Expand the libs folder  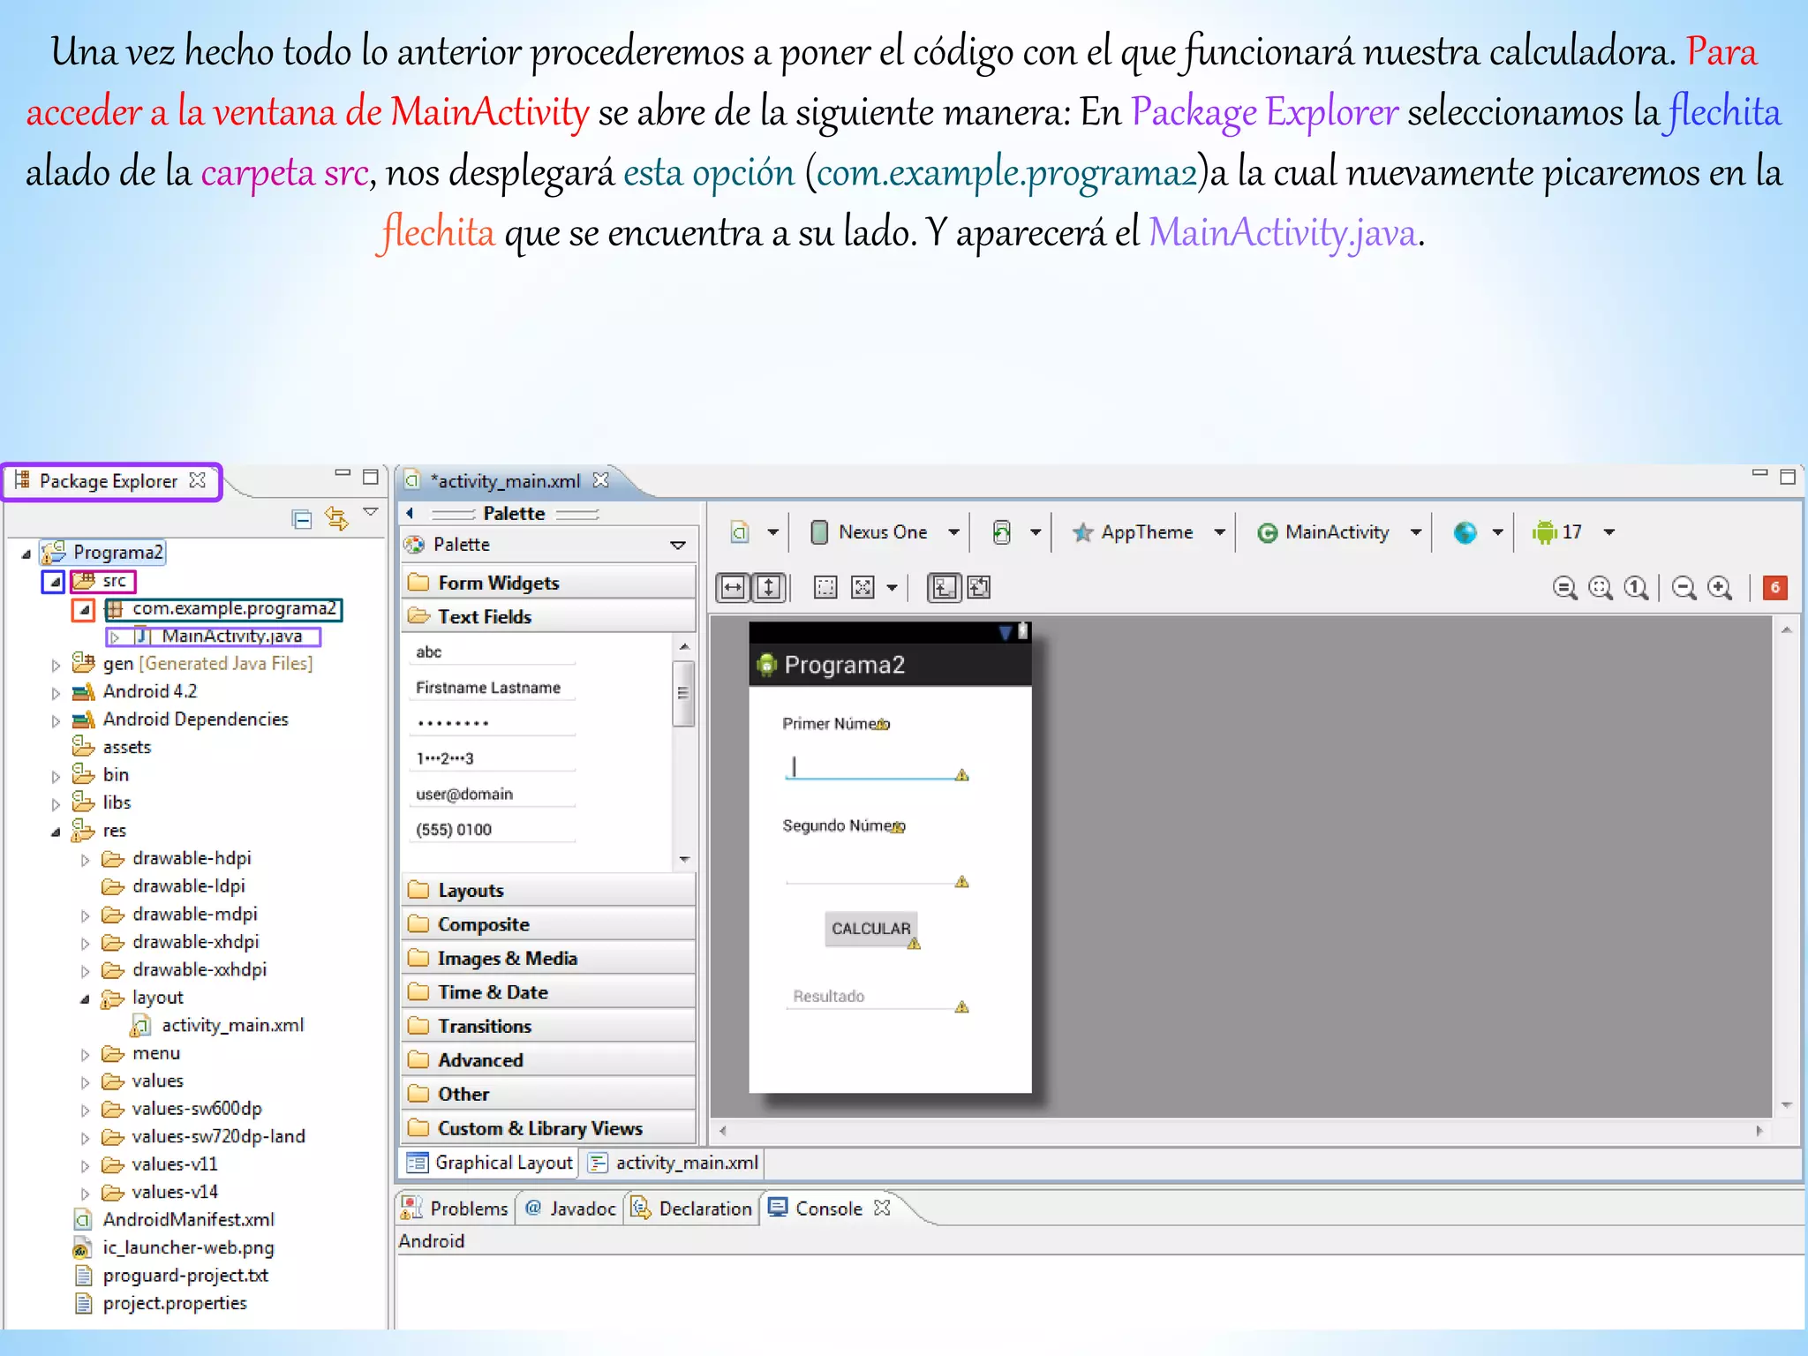(x=56, y=804)
